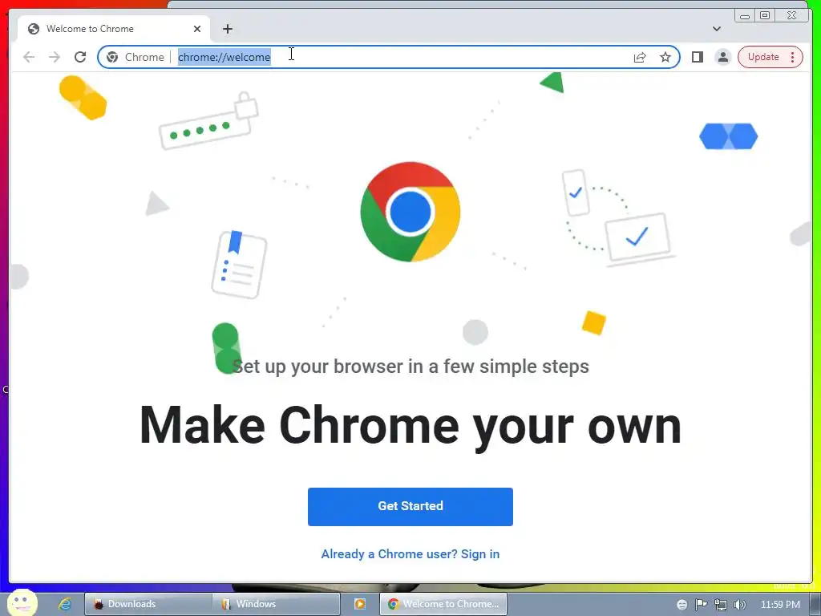Switch to Welcome to Chrome taskbar item

[x=443, y=604]
